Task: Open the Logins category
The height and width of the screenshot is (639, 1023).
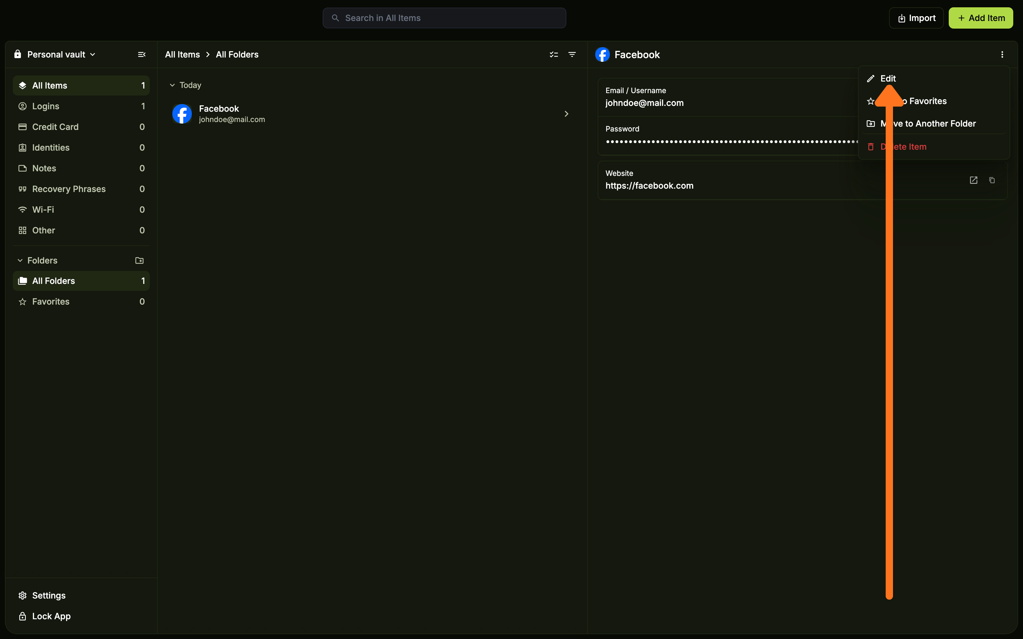Action: [46, 106]
